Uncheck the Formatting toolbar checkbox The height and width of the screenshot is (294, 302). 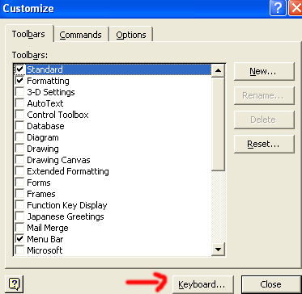tap(19, 81)
